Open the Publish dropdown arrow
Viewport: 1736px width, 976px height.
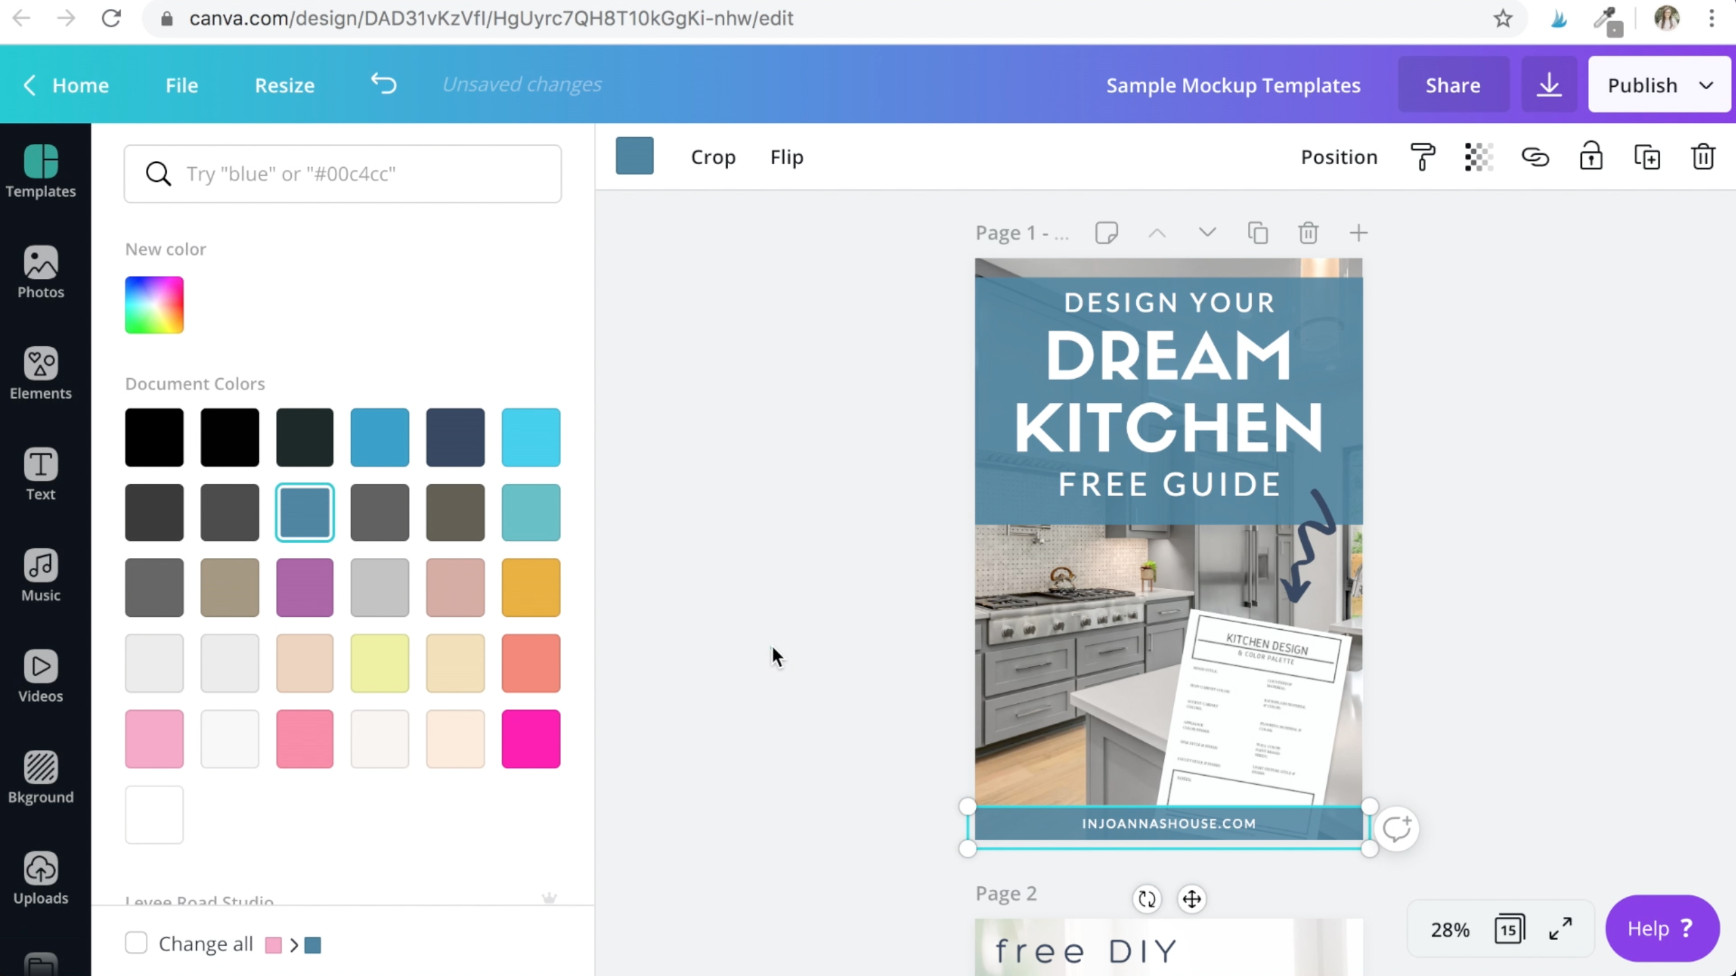[x=1706, y=86]
